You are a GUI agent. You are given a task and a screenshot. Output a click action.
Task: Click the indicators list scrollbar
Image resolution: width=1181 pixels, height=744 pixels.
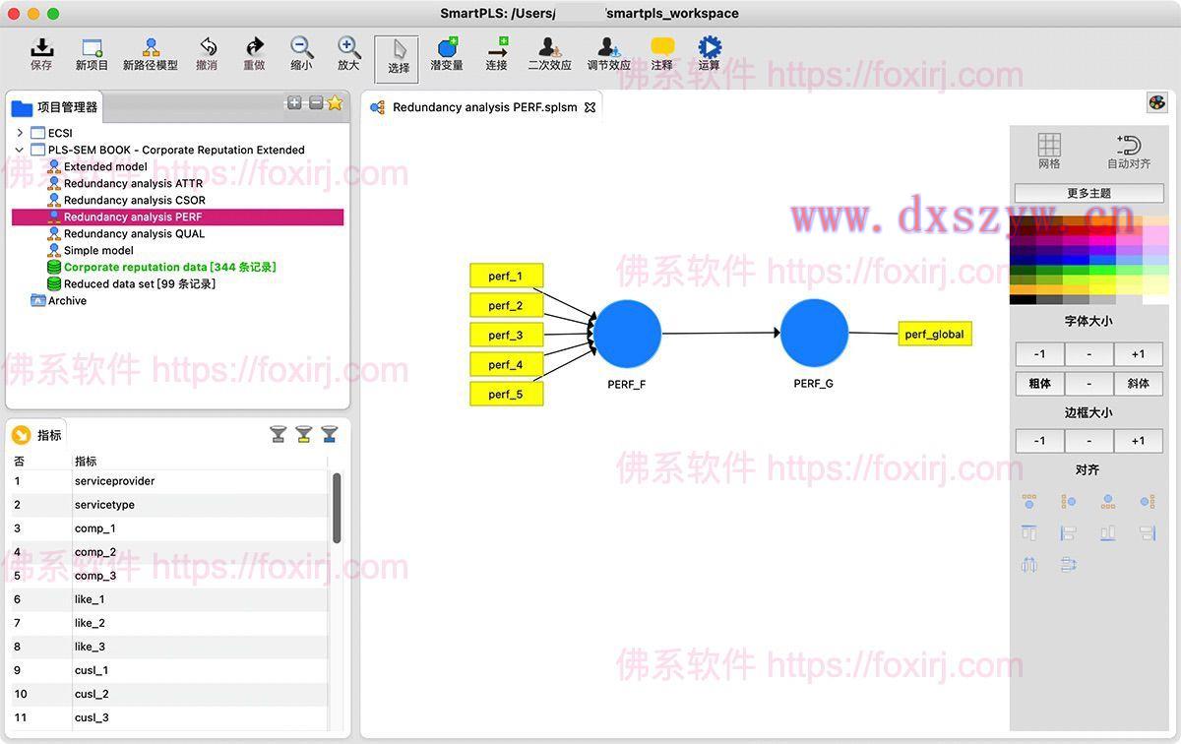pos(337,508)
